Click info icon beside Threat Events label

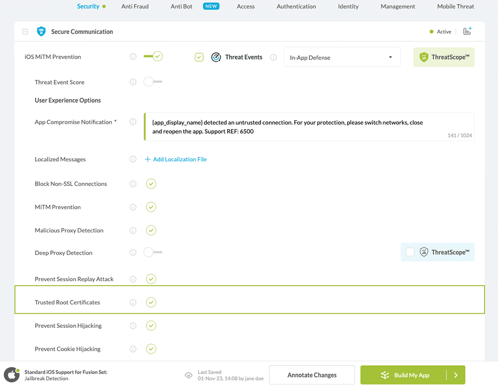pos(273,57)
